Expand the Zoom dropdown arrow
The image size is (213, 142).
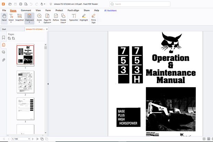[39, 22]
